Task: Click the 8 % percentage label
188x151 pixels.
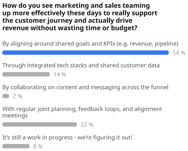Action: pos(38,146)
